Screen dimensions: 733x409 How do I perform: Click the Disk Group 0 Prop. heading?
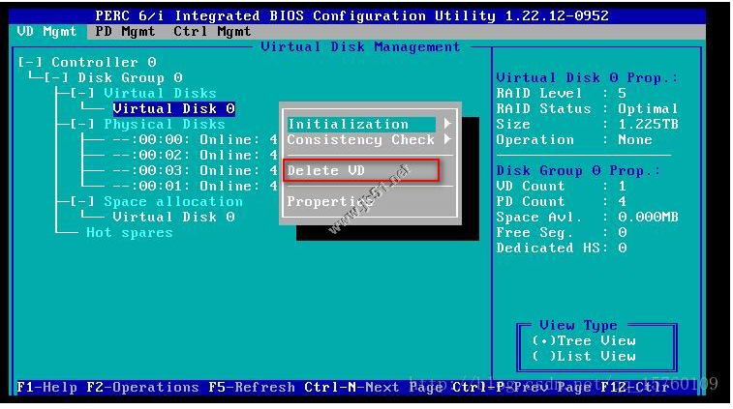click(578, 170)
